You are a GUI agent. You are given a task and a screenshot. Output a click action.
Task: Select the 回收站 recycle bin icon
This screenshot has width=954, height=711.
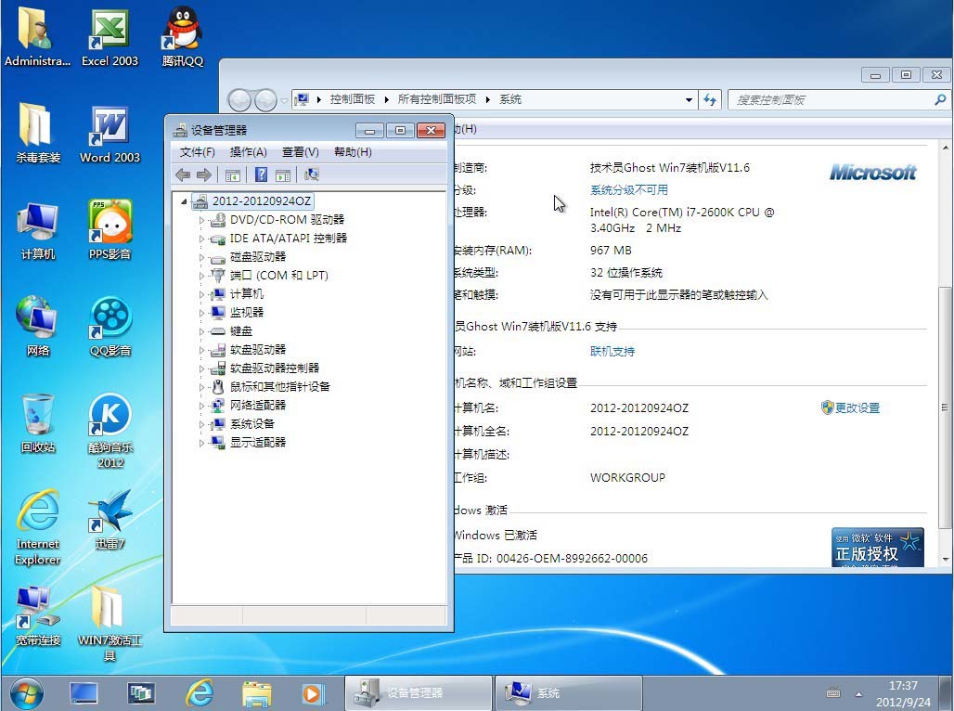(38, 422)
